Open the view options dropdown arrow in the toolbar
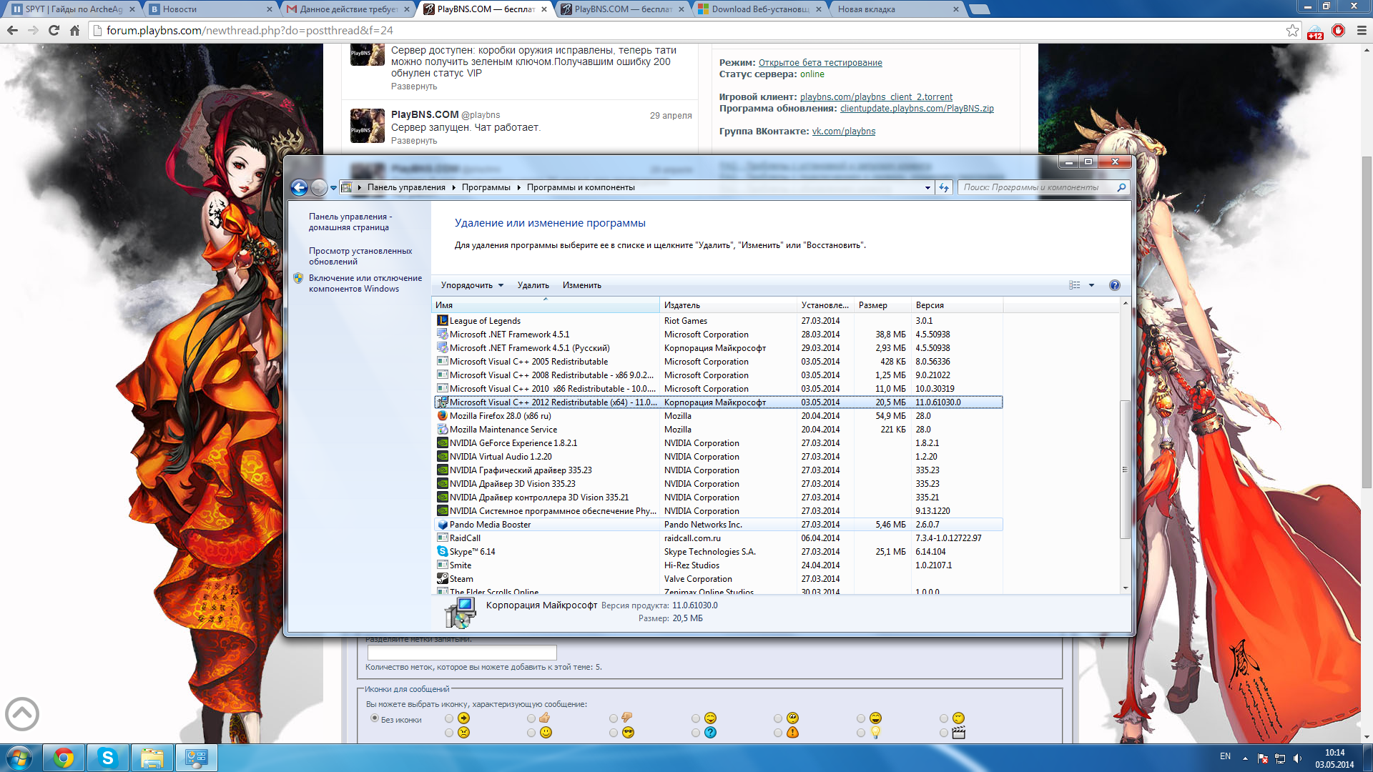Screen dimensions: 1373x772 [1091, 285]
